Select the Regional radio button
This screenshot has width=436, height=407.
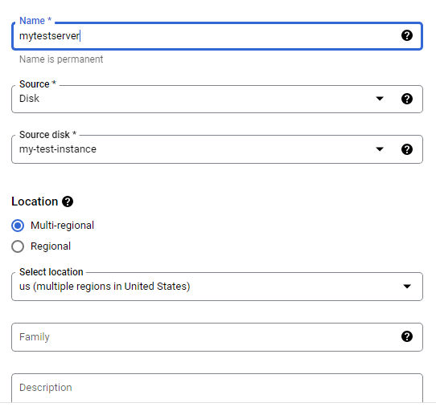coord(18,246)
